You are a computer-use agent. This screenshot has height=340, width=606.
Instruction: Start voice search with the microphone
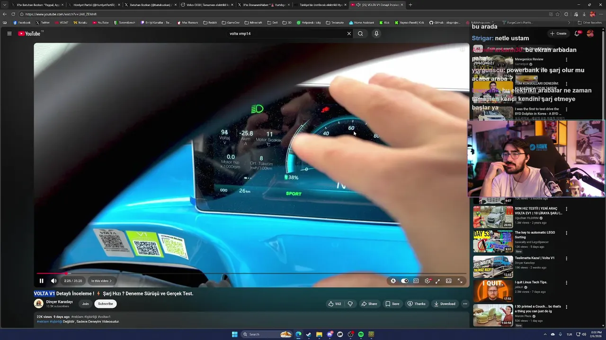click(x=376, y=34)
